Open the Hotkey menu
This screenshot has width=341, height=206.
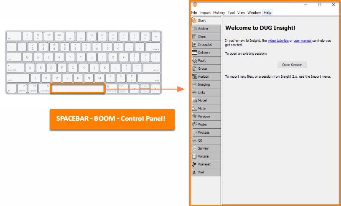pos(219,13)
